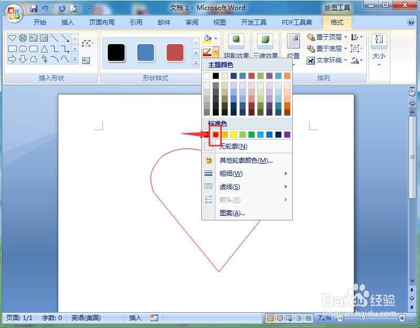Viewport: 420px width, 328px height.
Task: Switch to 页面布局 tab
Action: coord(102,23)
